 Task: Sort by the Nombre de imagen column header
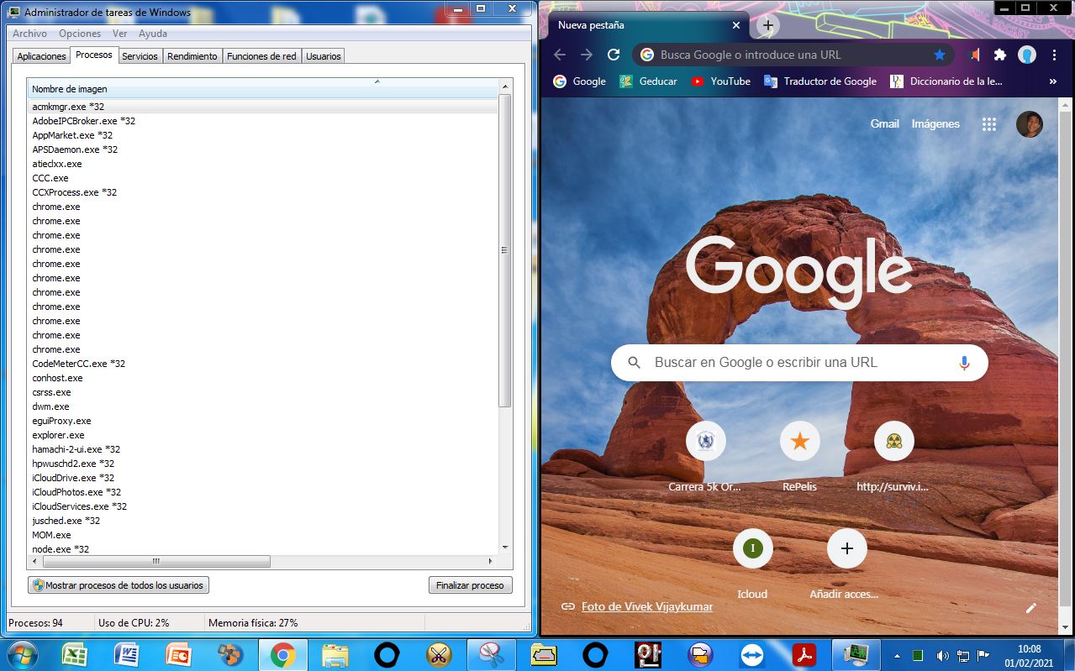pyautogui.click(x=262, y=89)
